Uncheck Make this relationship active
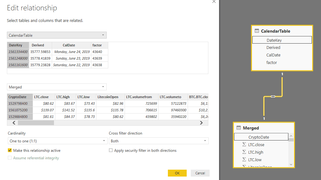321x180 pixels. pos(10,150)
